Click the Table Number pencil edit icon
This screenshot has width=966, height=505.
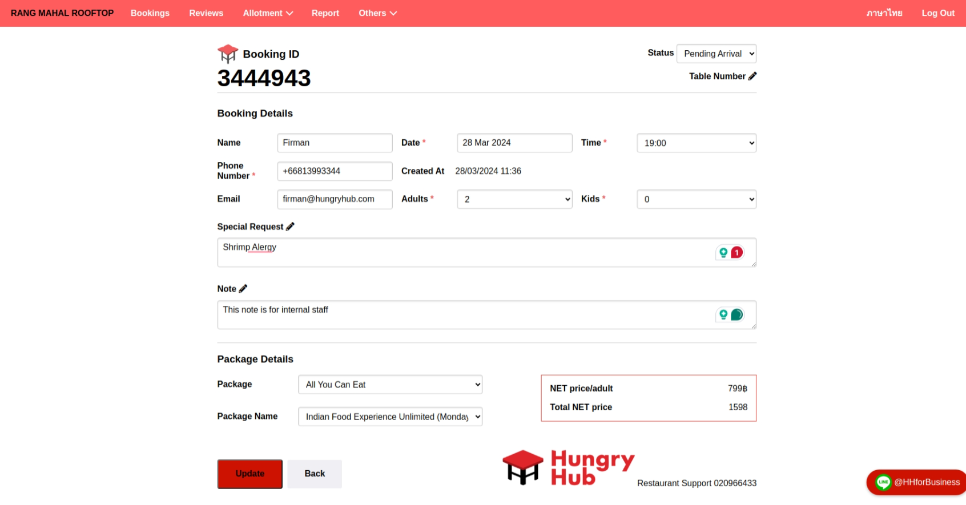point(752,76)
